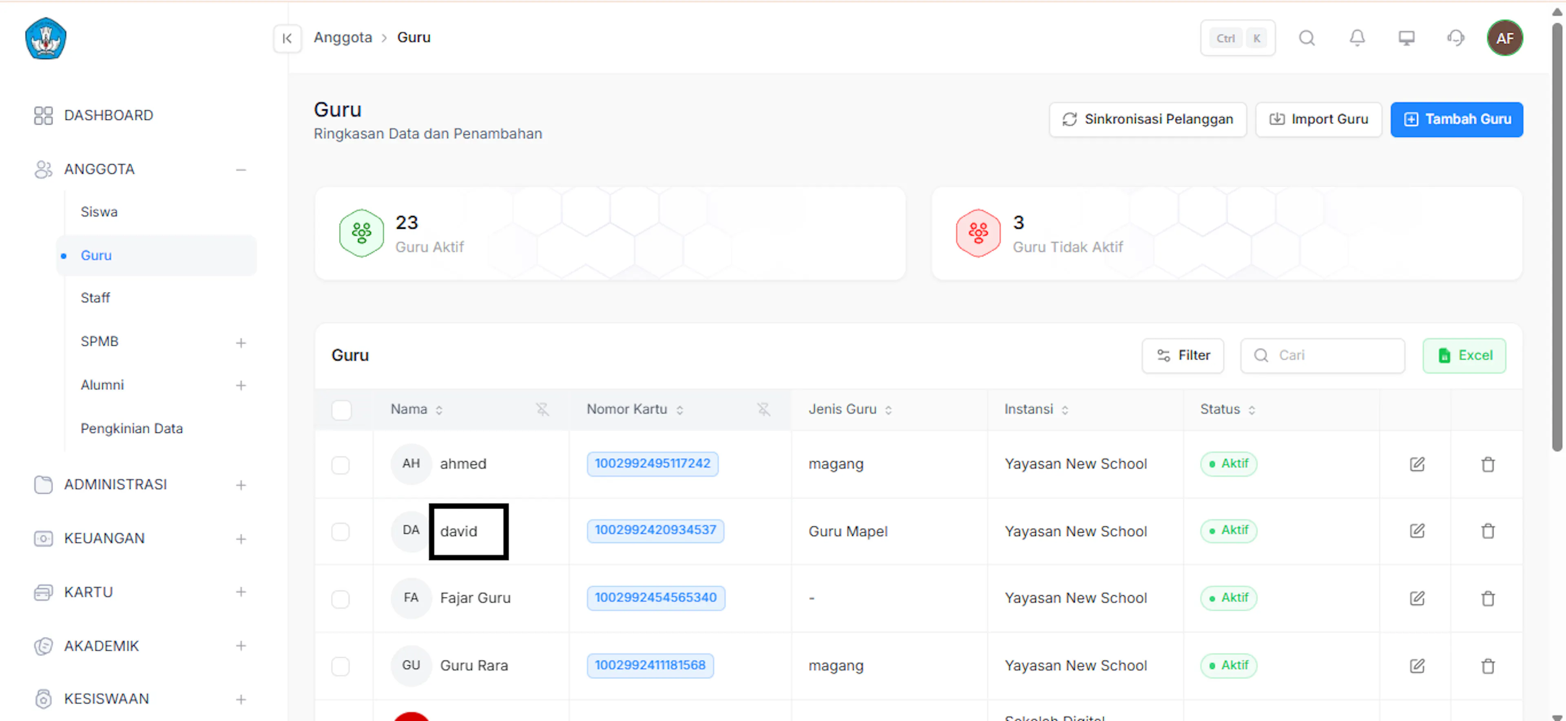This screenshot has height=721, width=1566.
Task: Click the FA avatar for Fajar Guru
Action: pos(411,598)
